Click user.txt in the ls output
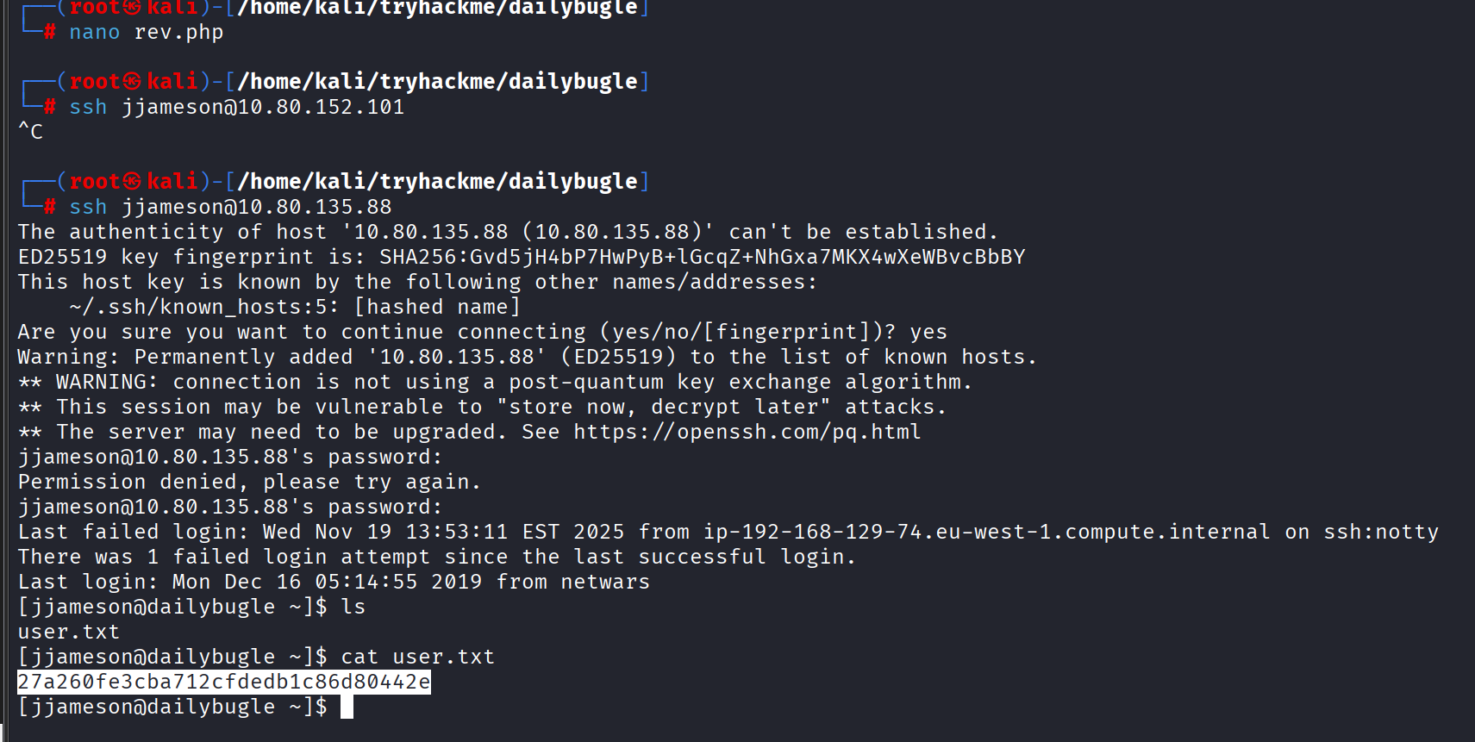Viewport: 1475px width, 742px height. [x=69, y=632]
